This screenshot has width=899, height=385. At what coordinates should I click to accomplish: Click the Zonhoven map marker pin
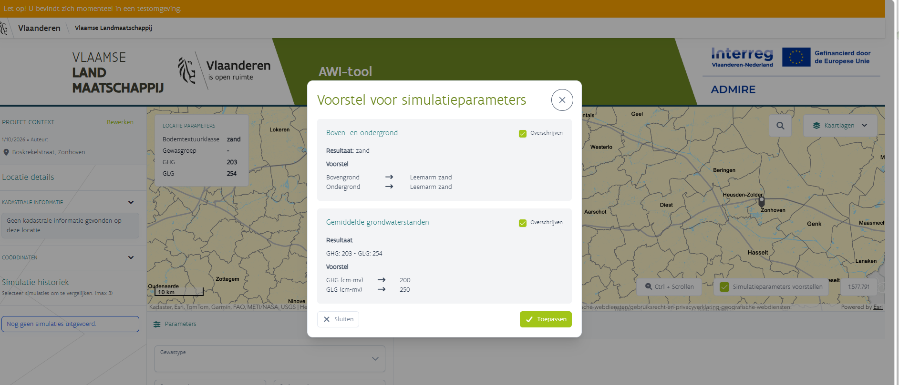tap(762, 202)
